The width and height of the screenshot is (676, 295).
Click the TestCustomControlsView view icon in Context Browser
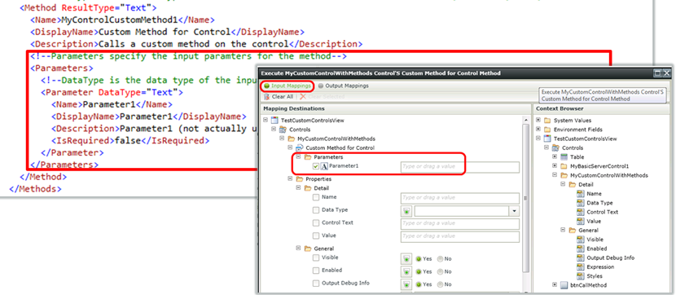547,139
